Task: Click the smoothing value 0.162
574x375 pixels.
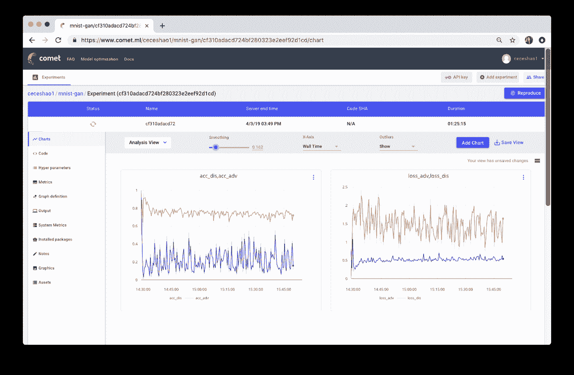Action: coord(257,147)
